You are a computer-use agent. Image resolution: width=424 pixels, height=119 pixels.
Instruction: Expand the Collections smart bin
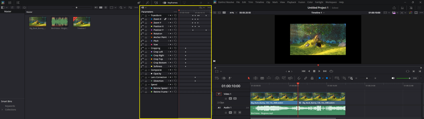(2, 110)
